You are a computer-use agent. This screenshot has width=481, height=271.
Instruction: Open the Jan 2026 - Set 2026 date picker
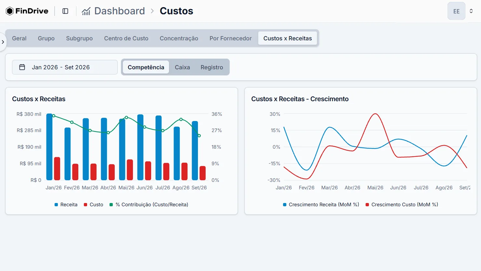(x=65, y=67)
